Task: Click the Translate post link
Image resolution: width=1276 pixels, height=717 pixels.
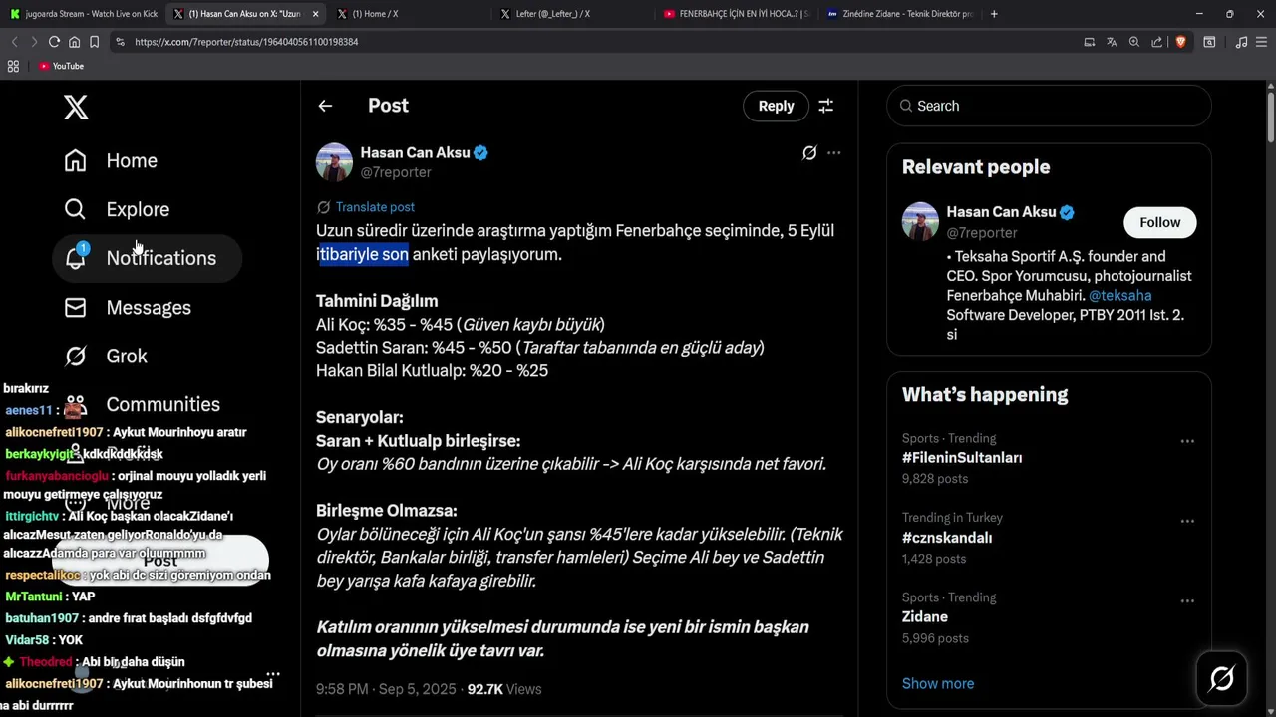Action: [375, 207]
